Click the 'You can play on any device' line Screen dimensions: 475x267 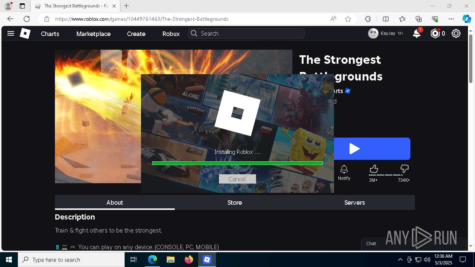point(137,247)
